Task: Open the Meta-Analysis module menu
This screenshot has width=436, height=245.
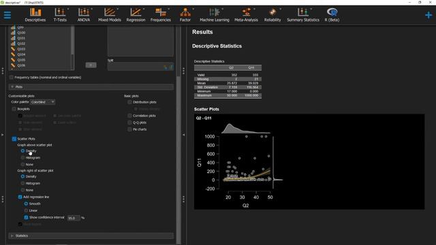Action: tap(246, 15)
